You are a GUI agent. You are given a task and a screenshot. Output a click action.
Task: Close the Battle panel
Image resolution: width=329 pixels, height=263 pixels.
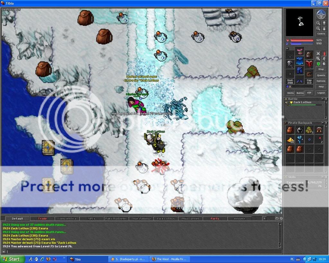click(326, 99)
